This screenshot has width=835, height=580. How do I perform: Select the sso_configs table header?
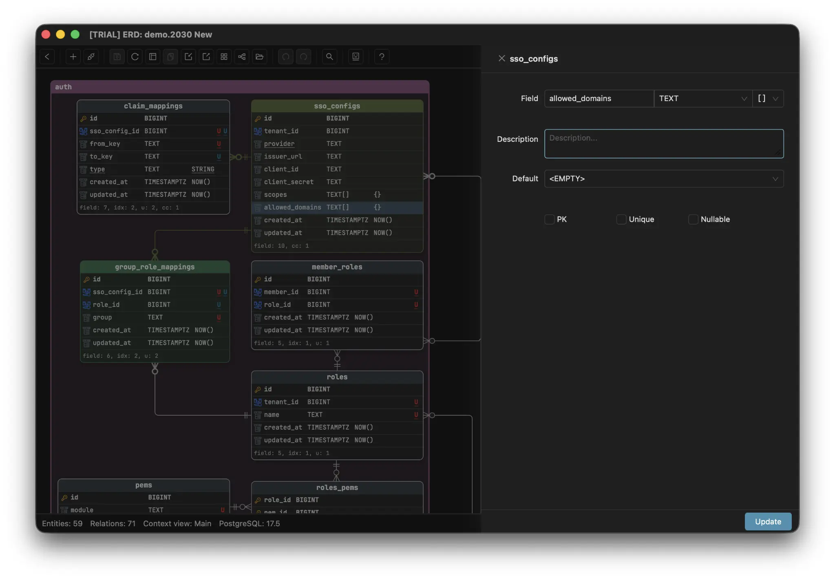[x=337, y=106]
